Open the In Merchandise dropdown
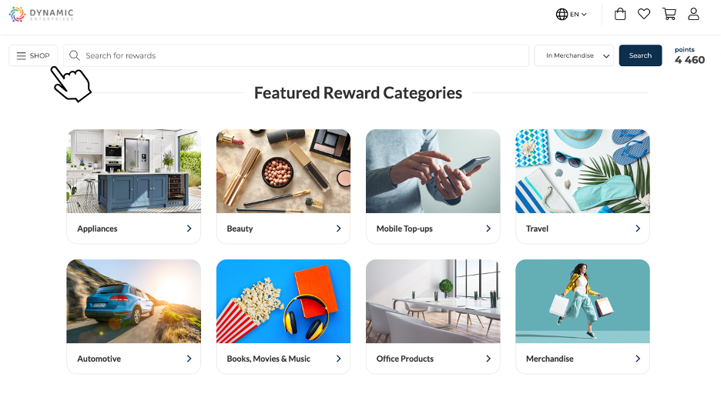 574,55
